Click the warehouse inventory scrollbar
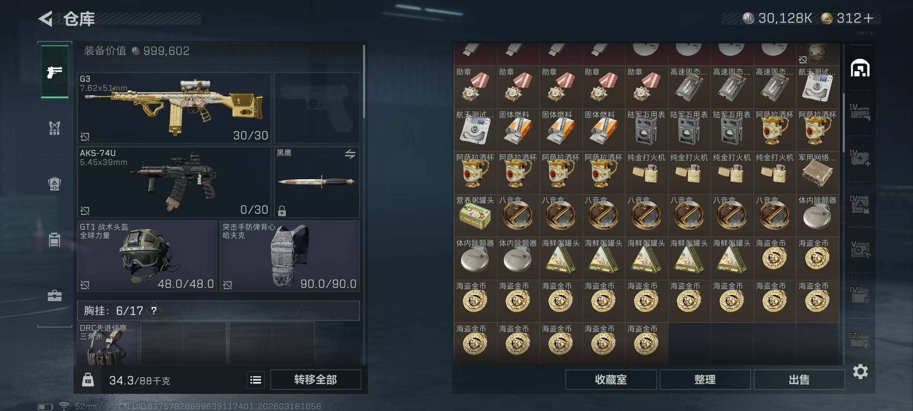The width and height of the screenshot is (913, 411). (x=843, y=122)
